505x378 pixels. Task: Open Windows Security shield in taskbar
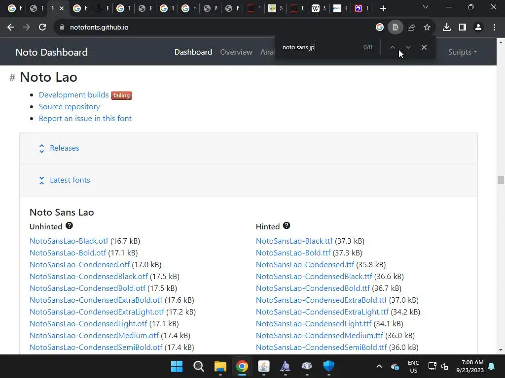328,366
